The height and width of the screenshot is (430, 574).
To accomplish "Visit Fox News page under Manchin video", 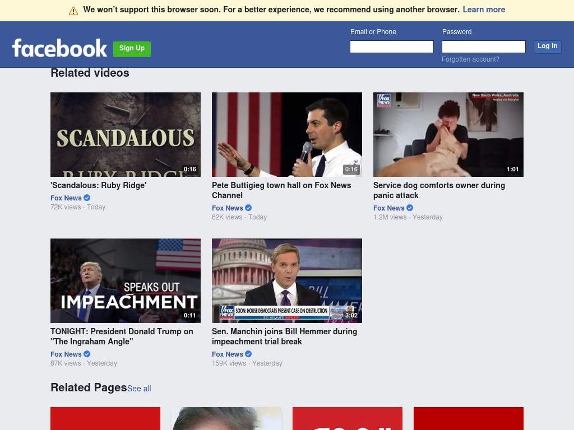I will [x=228, y=354].
